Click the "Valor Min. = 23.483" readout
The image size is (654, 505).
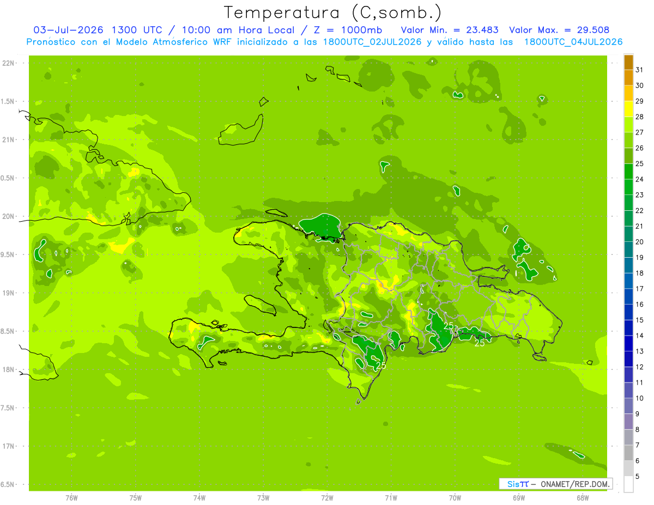450,30
